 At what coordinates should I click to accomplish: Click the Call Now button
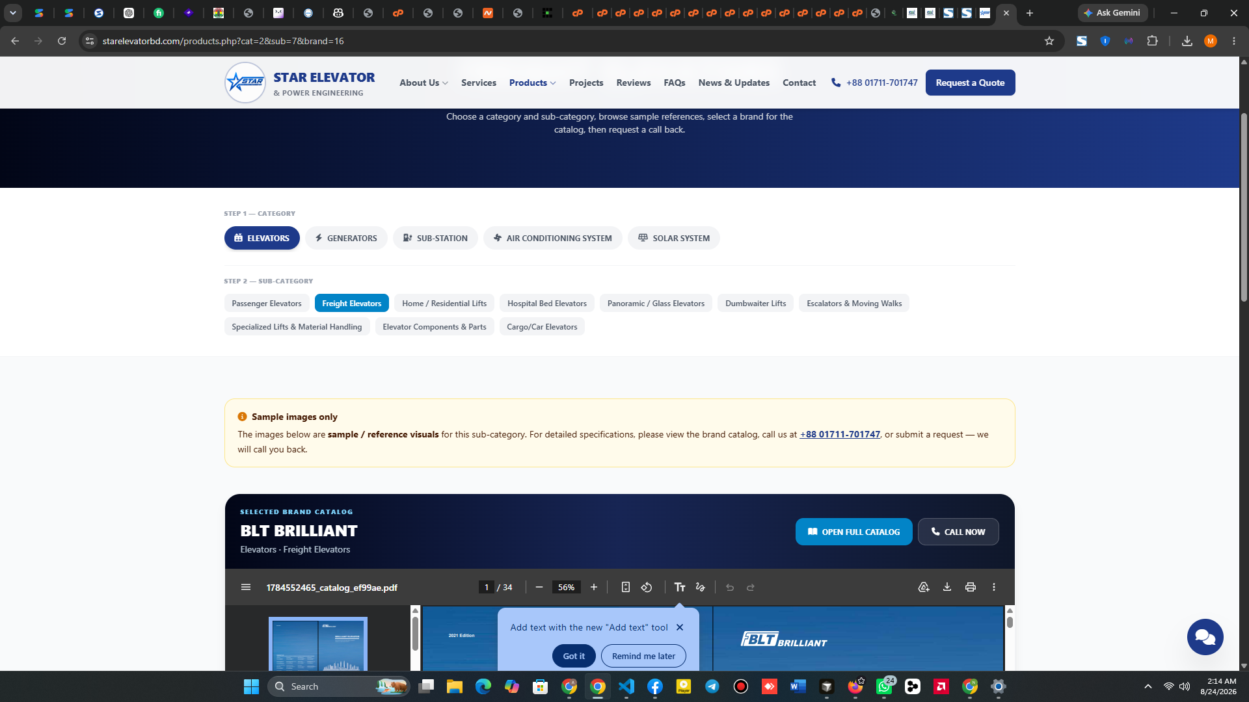pos(958,532)
